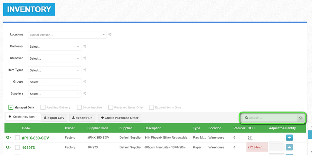The width and height of the screenshot is (312, 155).
Task: Open item #PHX-850-SOV code link
Action: pos(35,138)
